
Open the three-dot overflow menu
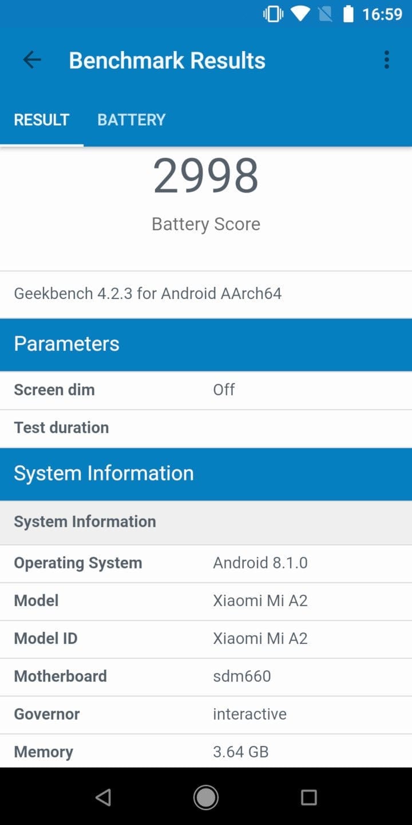pos(387,60)
